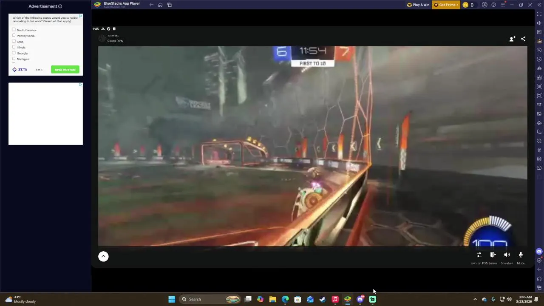Leave the party using Leave icon
This screenshot has height=306, width=544.
(493, 255)
